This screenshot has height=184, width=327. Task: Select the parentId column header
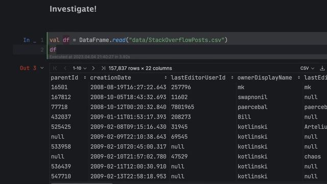click(64, 78)
